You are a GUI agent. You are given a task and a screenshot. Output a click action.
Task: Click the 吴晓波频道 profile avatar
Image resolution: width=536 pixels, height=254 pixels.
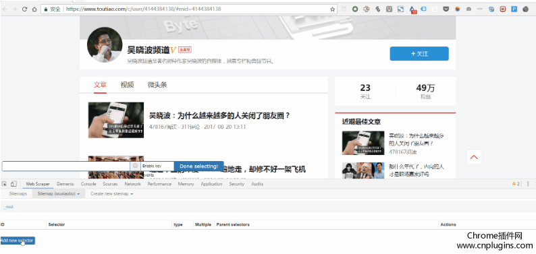pyautogui.click(x=105, y=44)
